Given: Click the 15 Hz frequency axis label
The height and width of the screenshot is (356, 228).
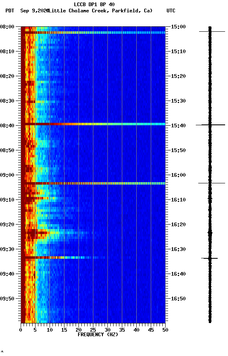Looking at the screenshot, I should 64,330.
